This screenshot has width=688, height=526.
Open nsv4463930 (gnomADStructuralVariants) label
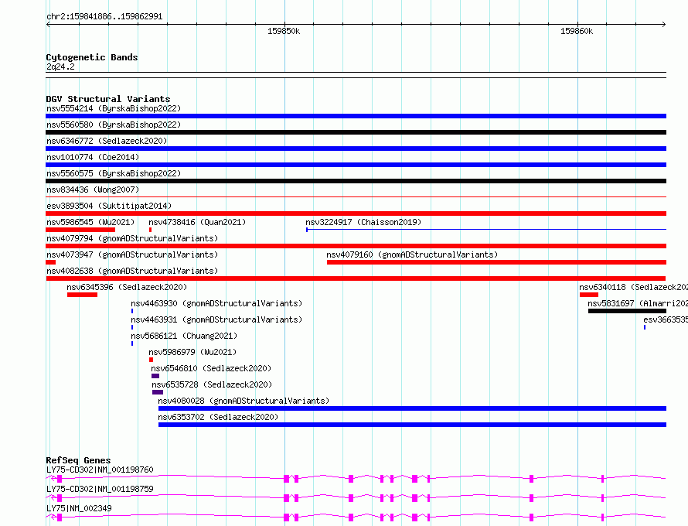216,303
